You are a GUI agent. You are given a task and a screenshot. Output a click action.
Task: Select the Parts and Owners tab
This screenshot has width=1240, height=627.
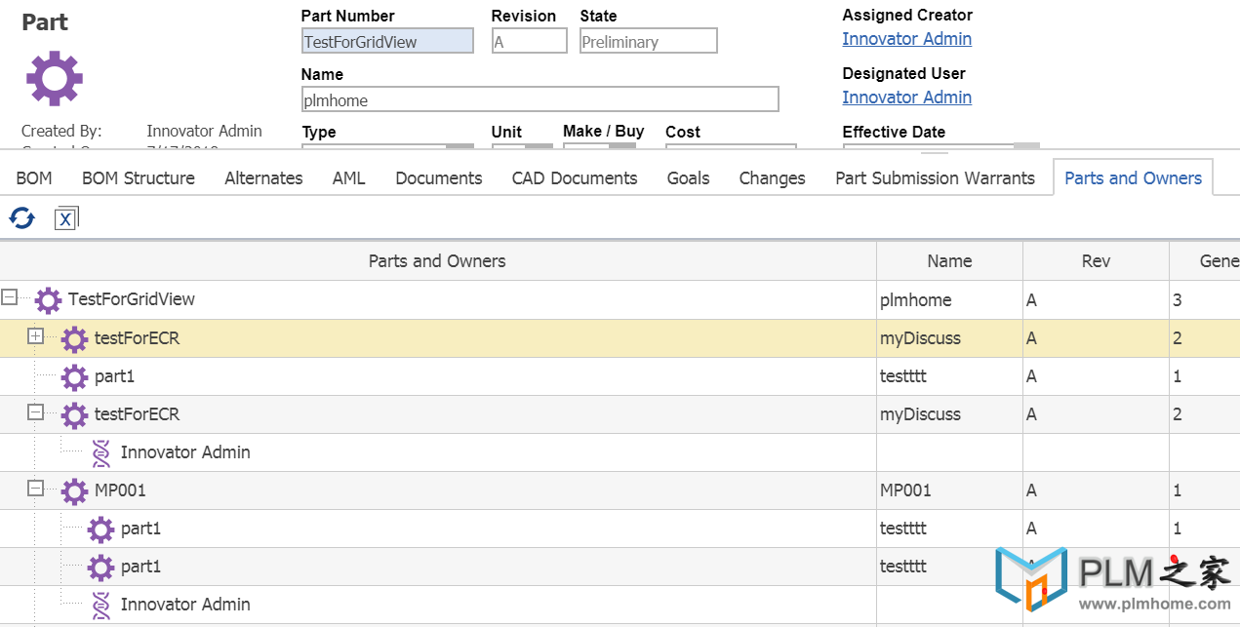point(1134,177)
